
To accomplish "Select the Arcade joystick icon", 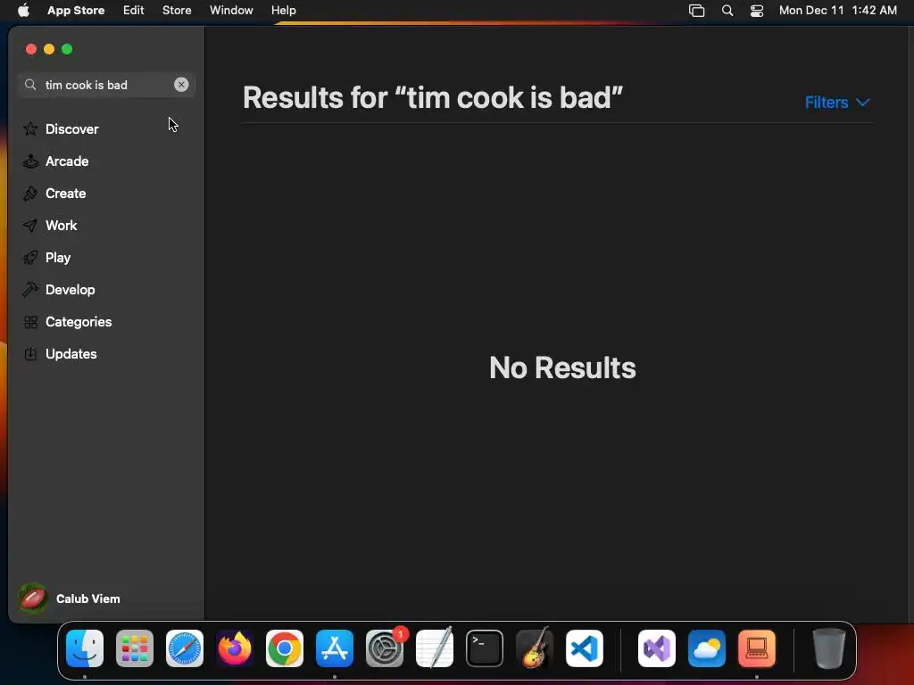I will coord(30,161).
